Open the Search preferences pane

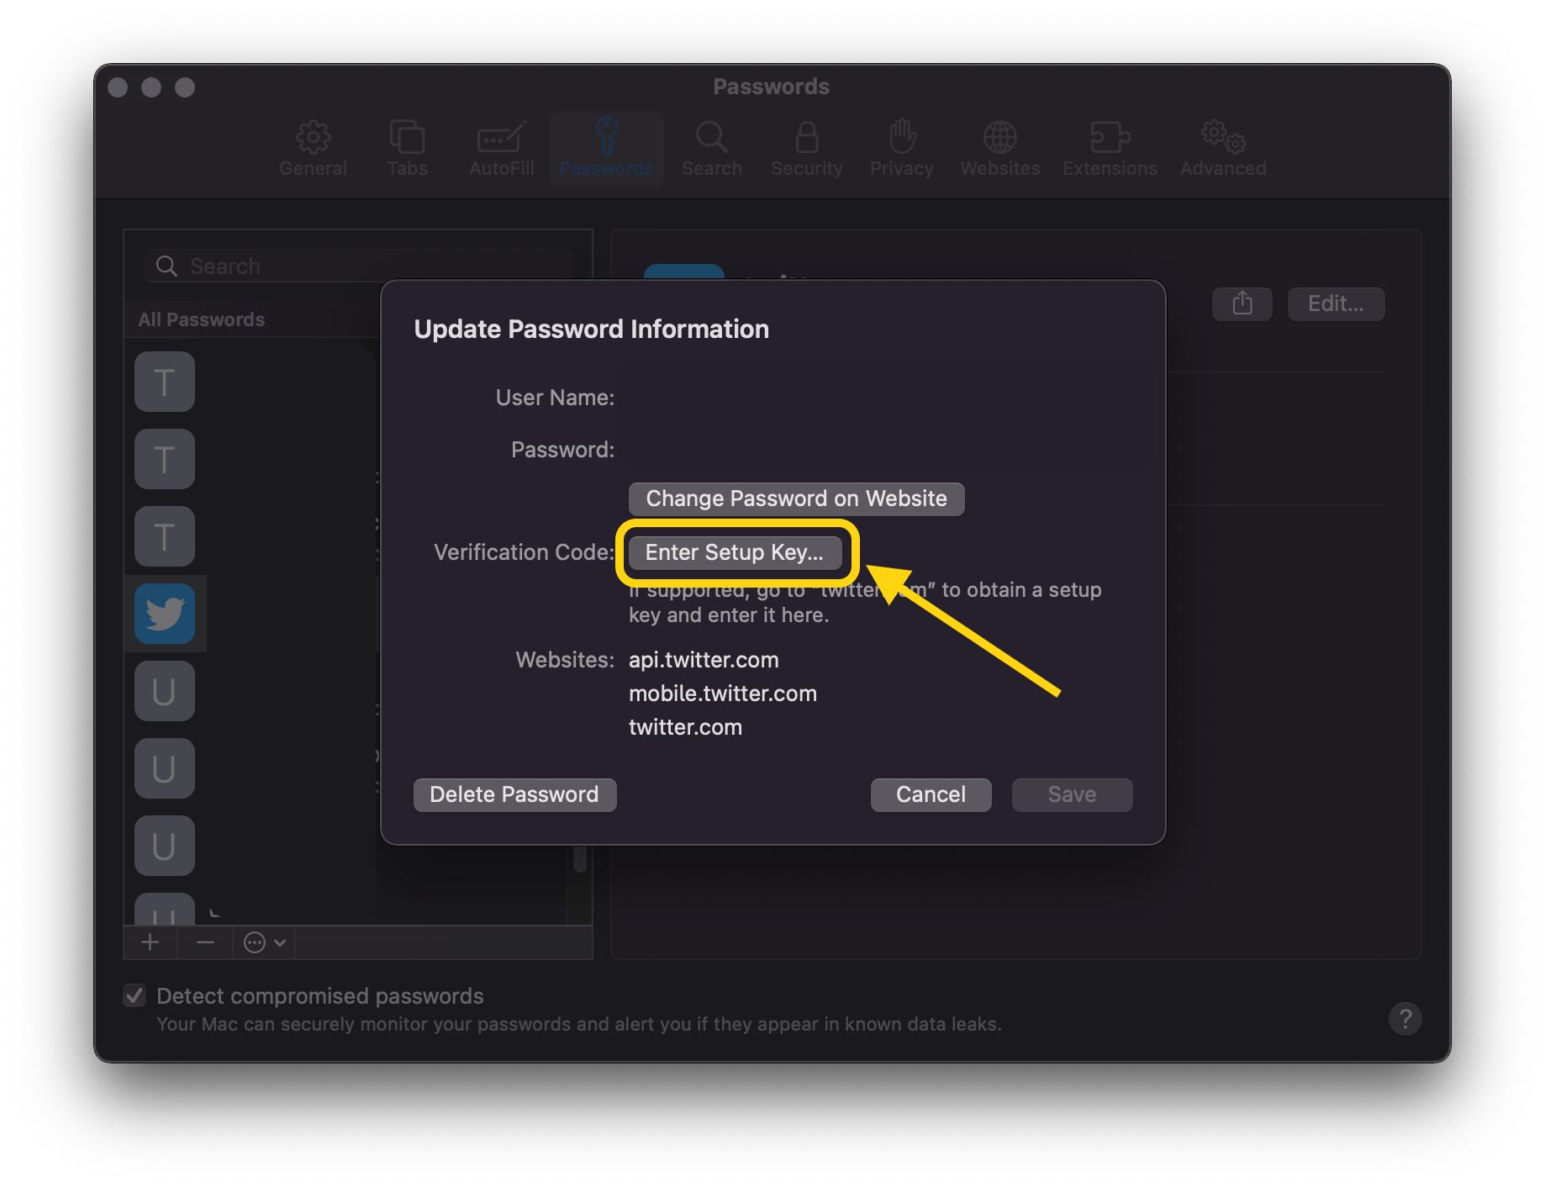coord(711,149)
